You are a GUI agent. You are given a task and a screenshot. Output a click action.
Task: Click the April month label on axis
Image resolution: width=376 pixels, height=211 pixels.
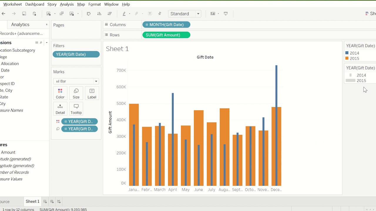pyautogui.click(x=172, y=190)
